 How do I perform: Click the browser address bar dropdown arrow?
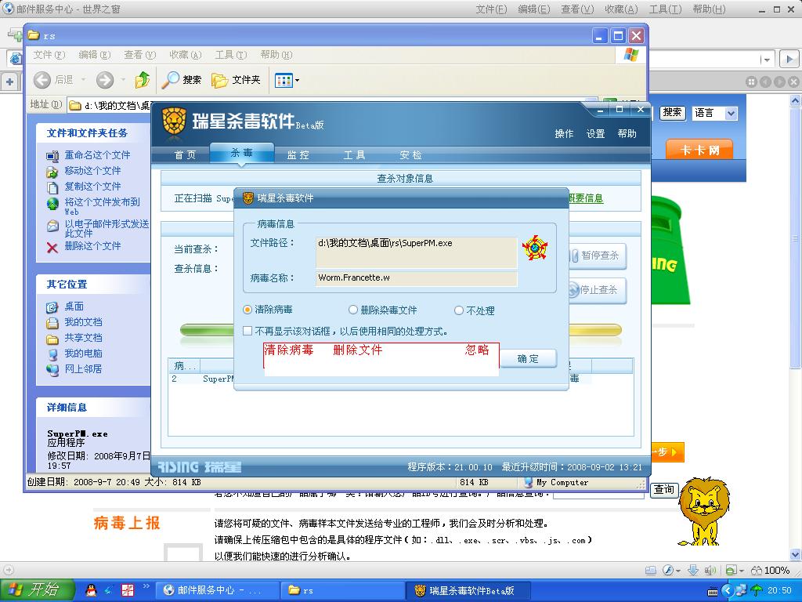766,60
